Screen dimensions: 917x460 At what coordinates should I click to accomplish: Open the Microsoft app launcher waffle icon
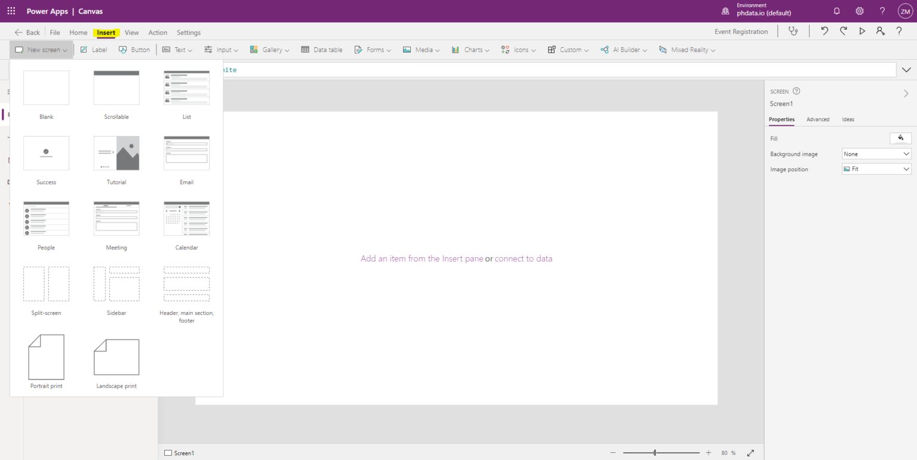[x=10, y=10]
